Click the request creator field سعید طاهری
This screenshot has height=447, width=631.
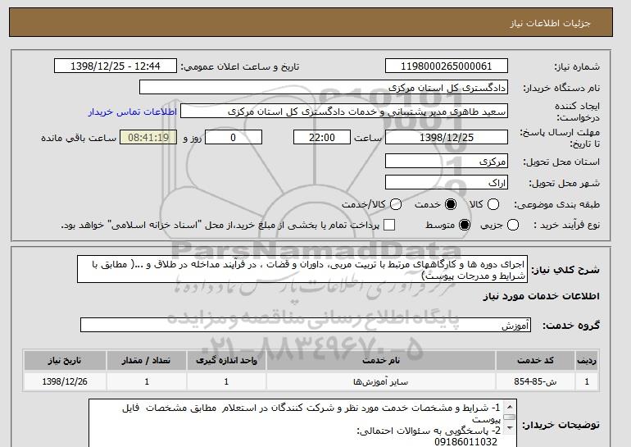click(344, 112)
